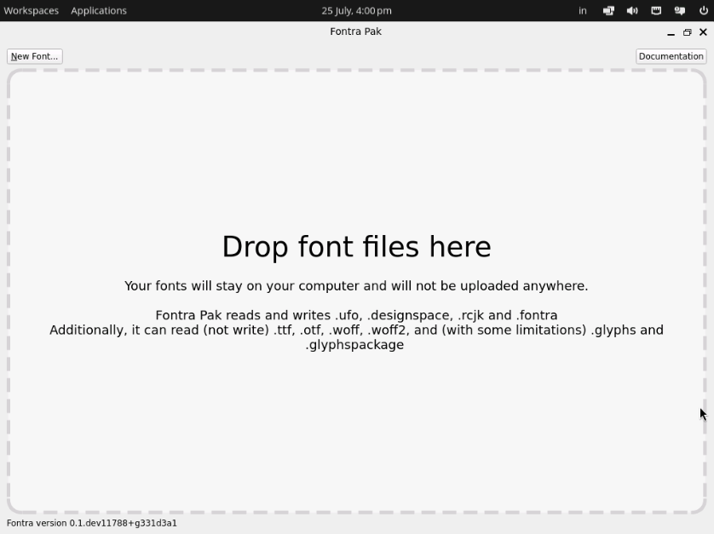Open the volume control speaker icon
714x534 pixels.
tap(632, 10)
